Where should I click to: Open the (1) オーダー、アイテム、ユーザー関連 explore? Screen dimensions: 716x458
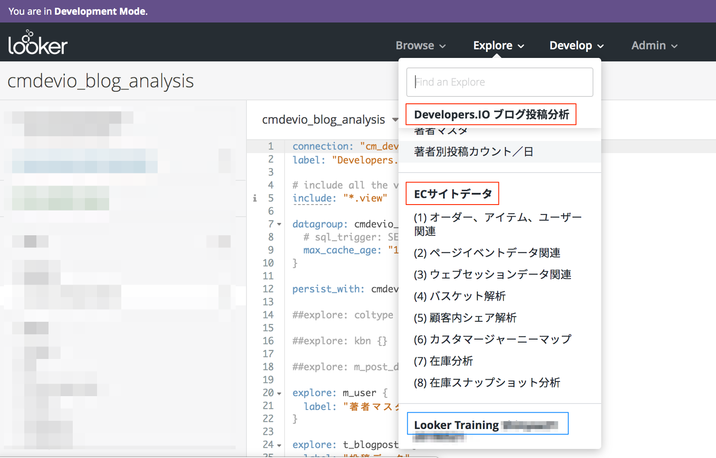pyautogui.click(x=498, y=224)
